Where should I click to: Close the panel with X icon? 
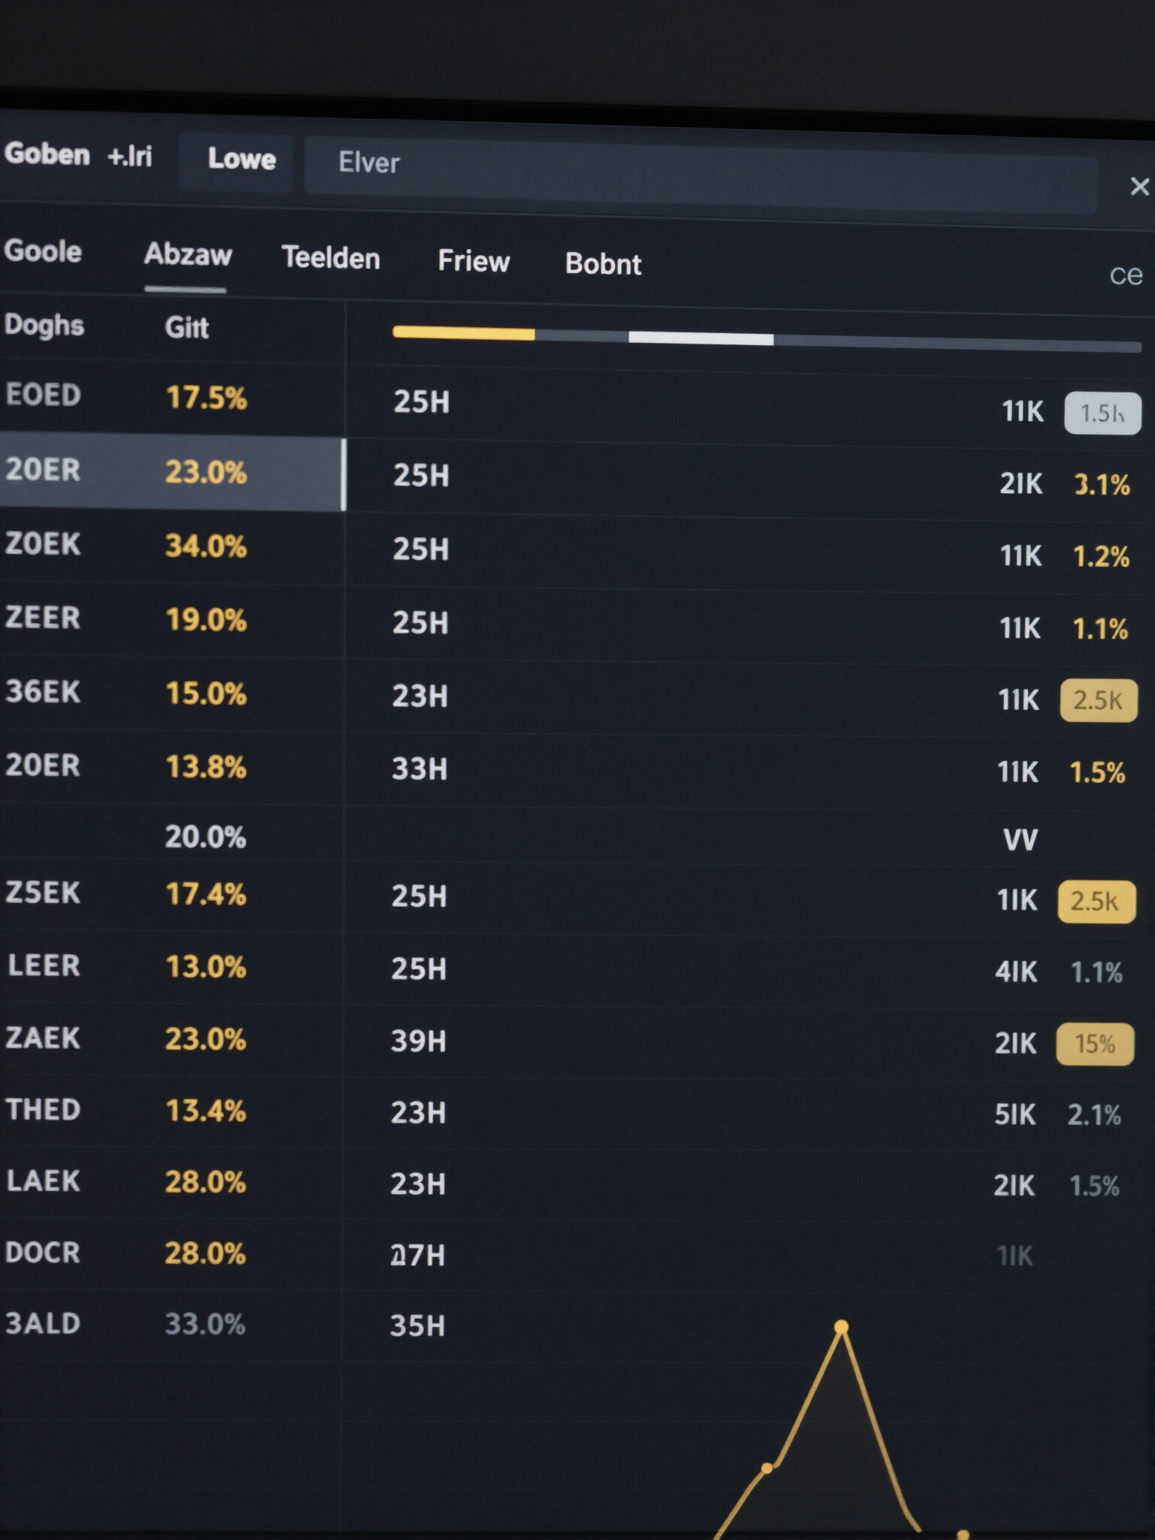pyautogui.click(x=1139, y=186)
